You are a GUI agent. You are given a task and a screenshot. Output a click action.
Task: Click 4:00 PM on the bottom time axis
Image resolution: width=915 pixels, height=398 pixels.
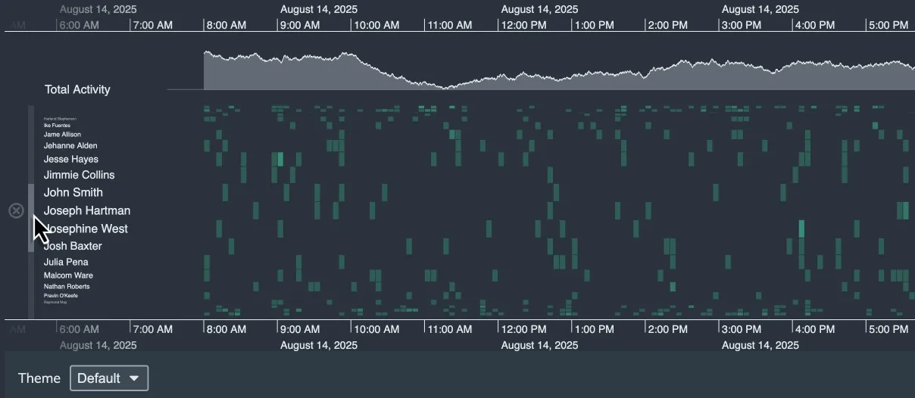[814, 329]
